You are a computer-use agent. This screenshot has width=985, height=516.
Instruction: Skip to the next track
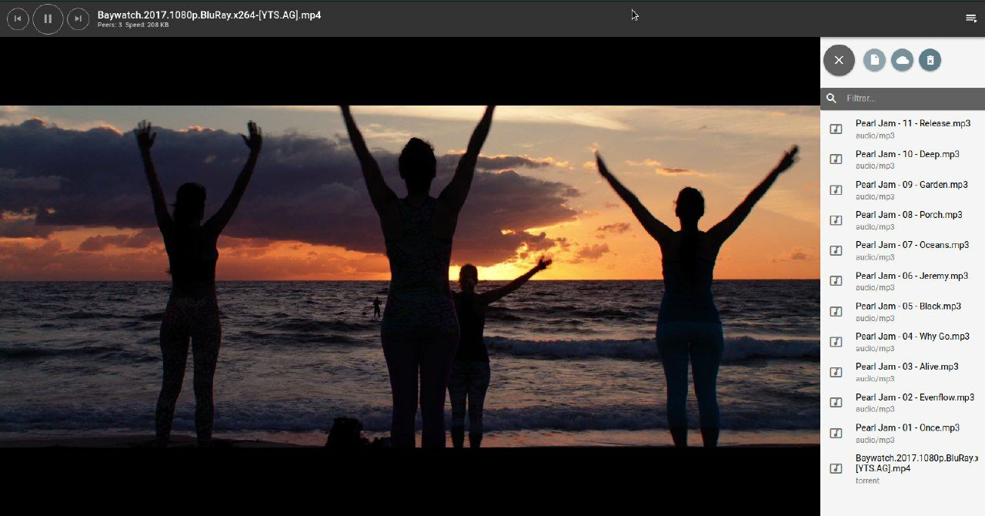78,18
